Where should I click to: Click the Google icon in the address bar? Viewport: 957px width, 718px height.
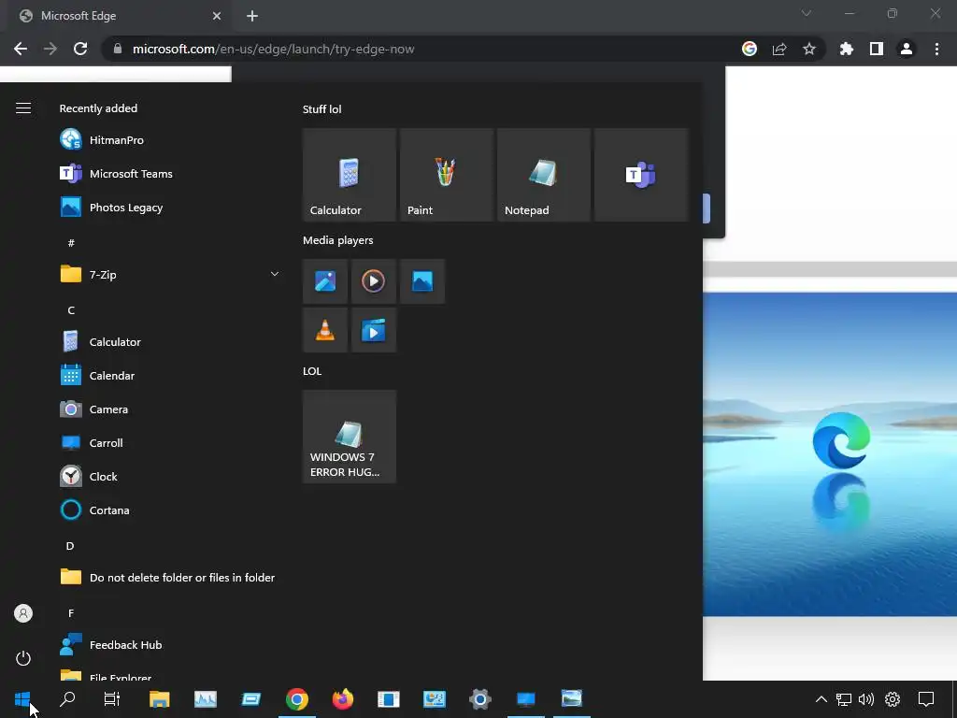click(x=750, y=49)
